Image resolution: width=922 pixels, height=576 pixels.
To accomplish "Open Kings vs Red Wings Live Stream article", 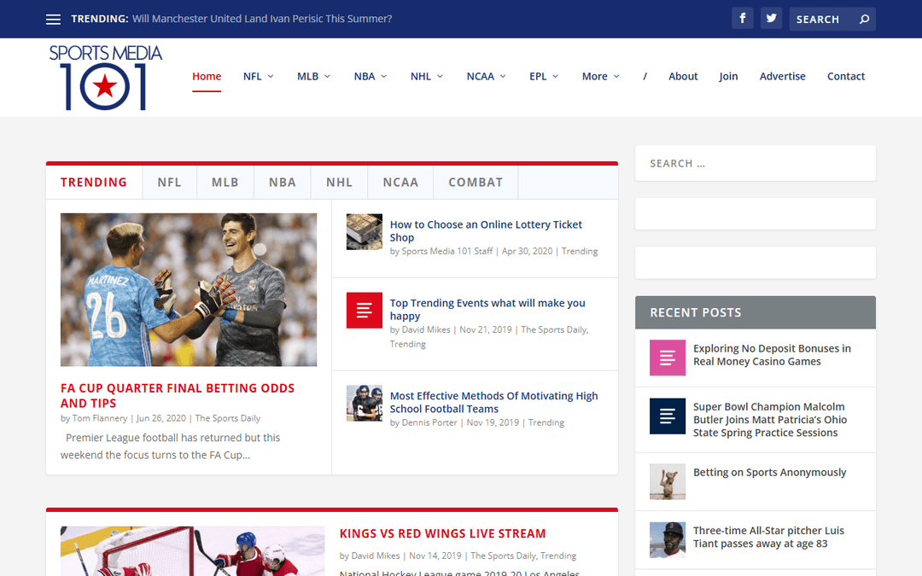I will click(443, 533).
